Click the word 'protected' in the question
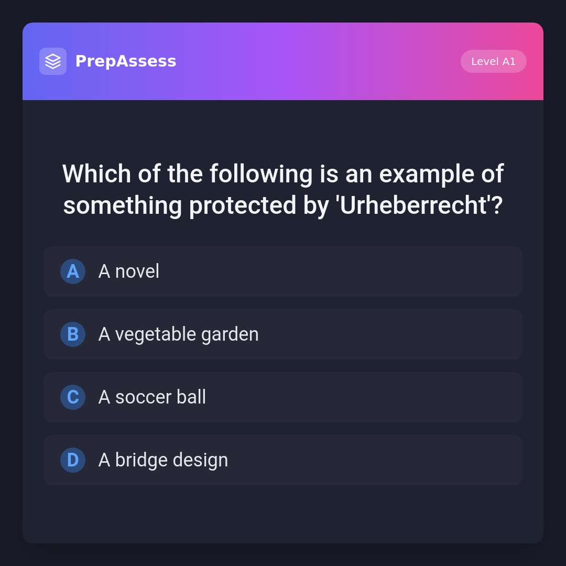 point(243,205)
